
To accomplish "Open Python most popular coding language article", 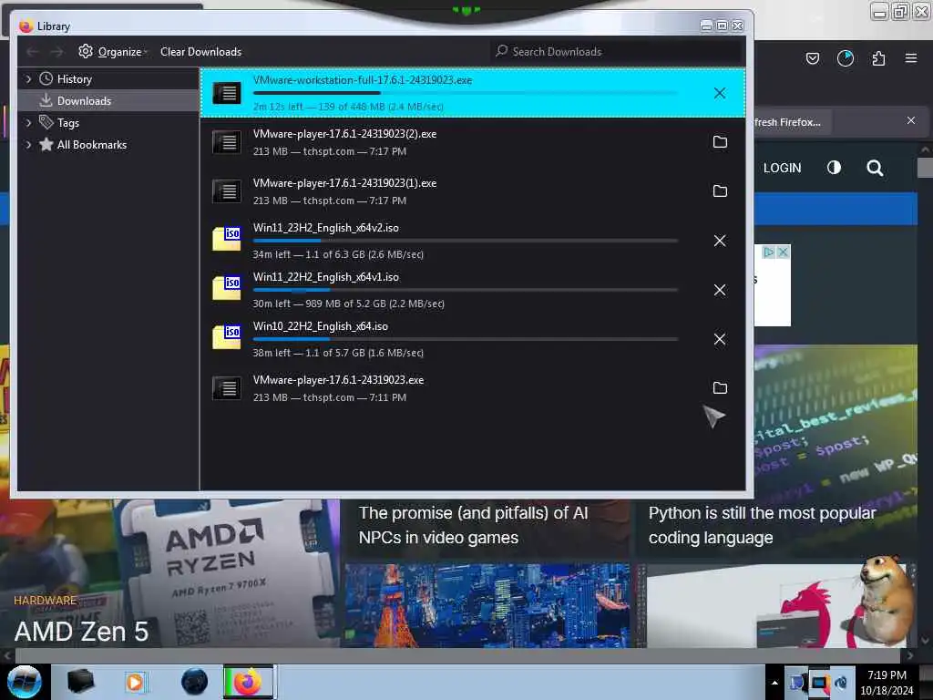I will click(x=762, y=525).
